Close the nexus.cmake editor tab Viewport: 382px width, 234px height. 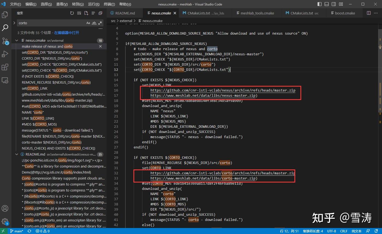click(x=175, y=13)
